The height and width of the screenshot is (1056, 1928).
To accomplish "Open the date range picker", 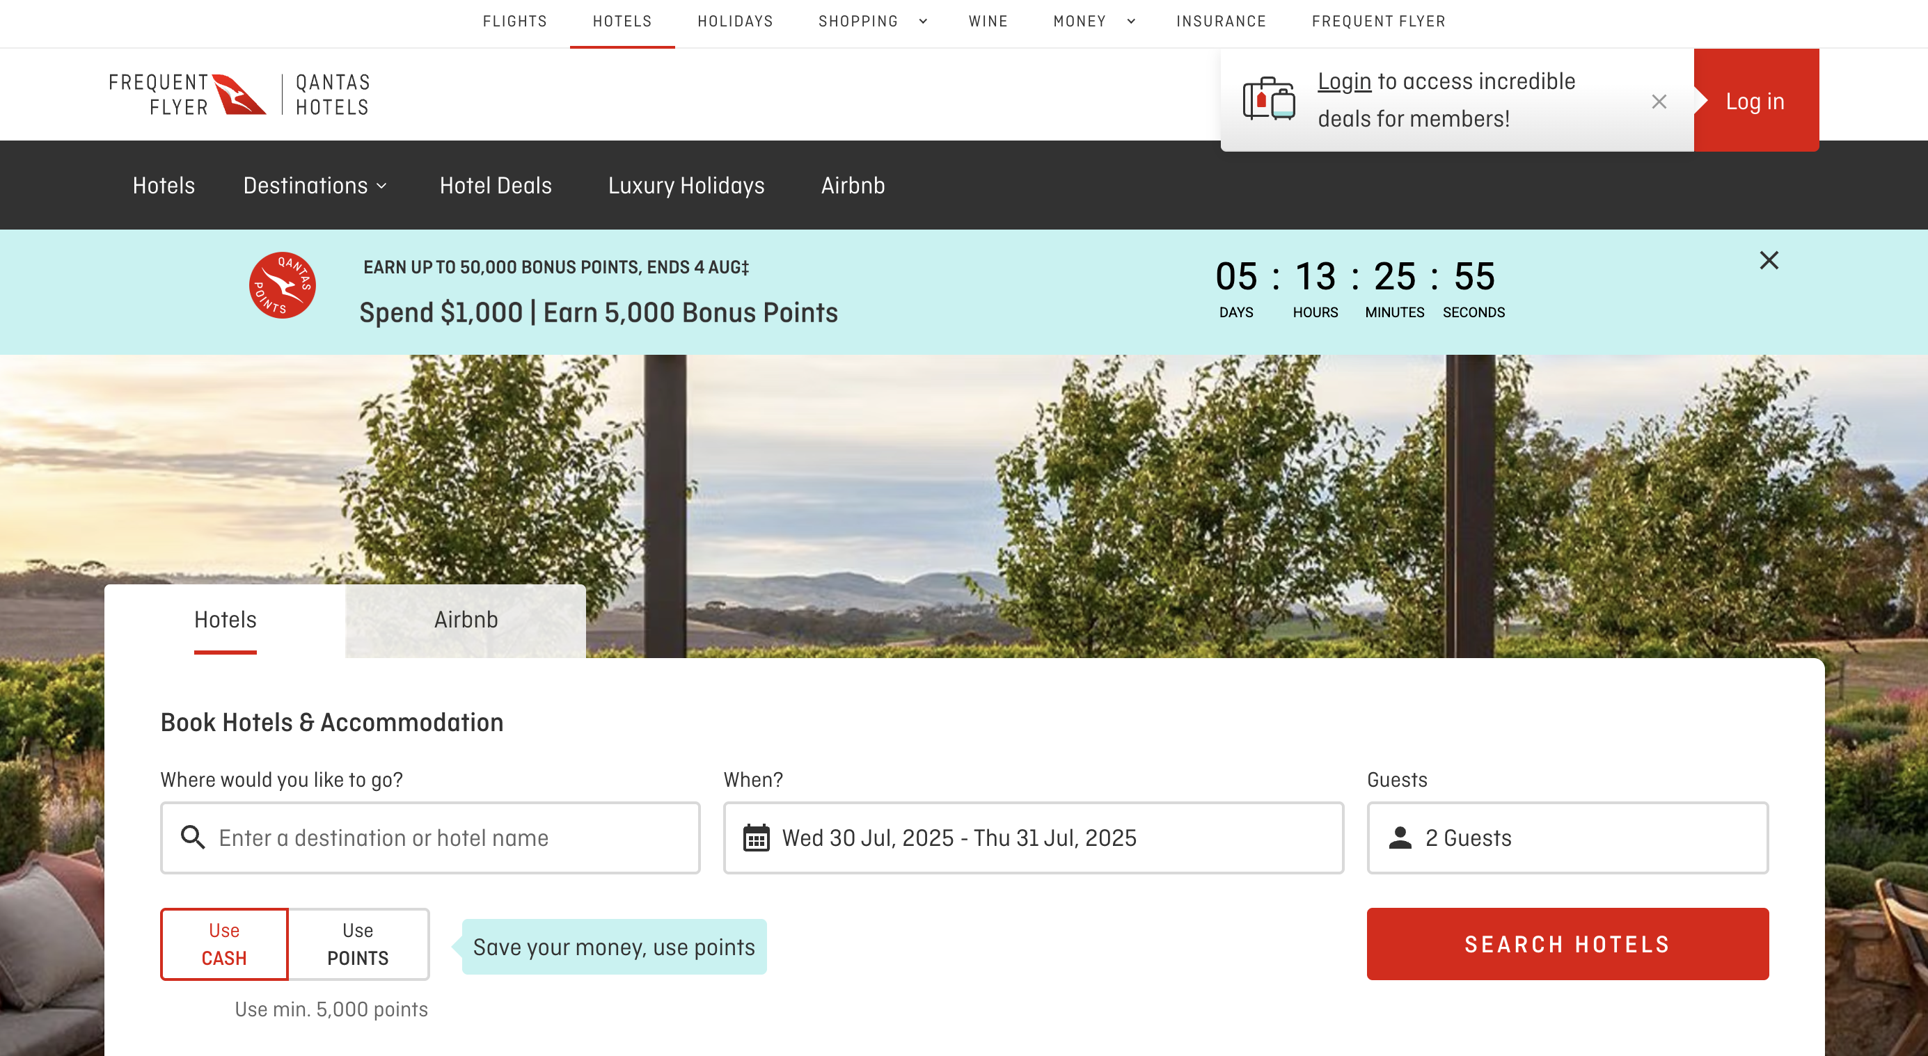I will (1033, 838).
